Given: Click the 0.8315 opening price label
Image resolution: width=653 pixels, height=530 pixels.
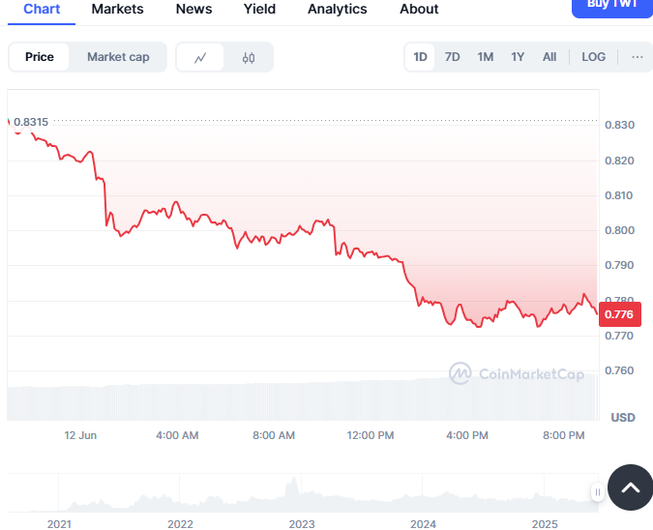Looking at the screenshot, I should pos(31,122).
